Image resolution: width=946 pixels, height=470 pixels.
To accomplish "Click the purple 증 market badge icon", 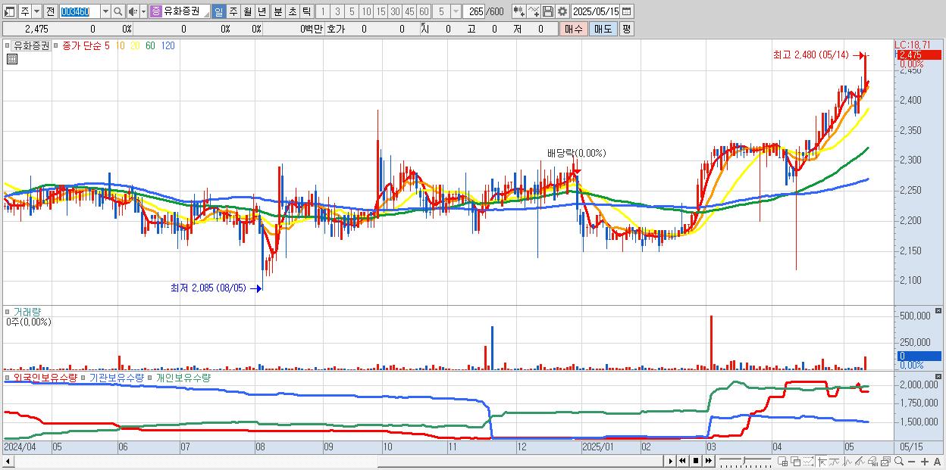I will (x=155, y=11).
